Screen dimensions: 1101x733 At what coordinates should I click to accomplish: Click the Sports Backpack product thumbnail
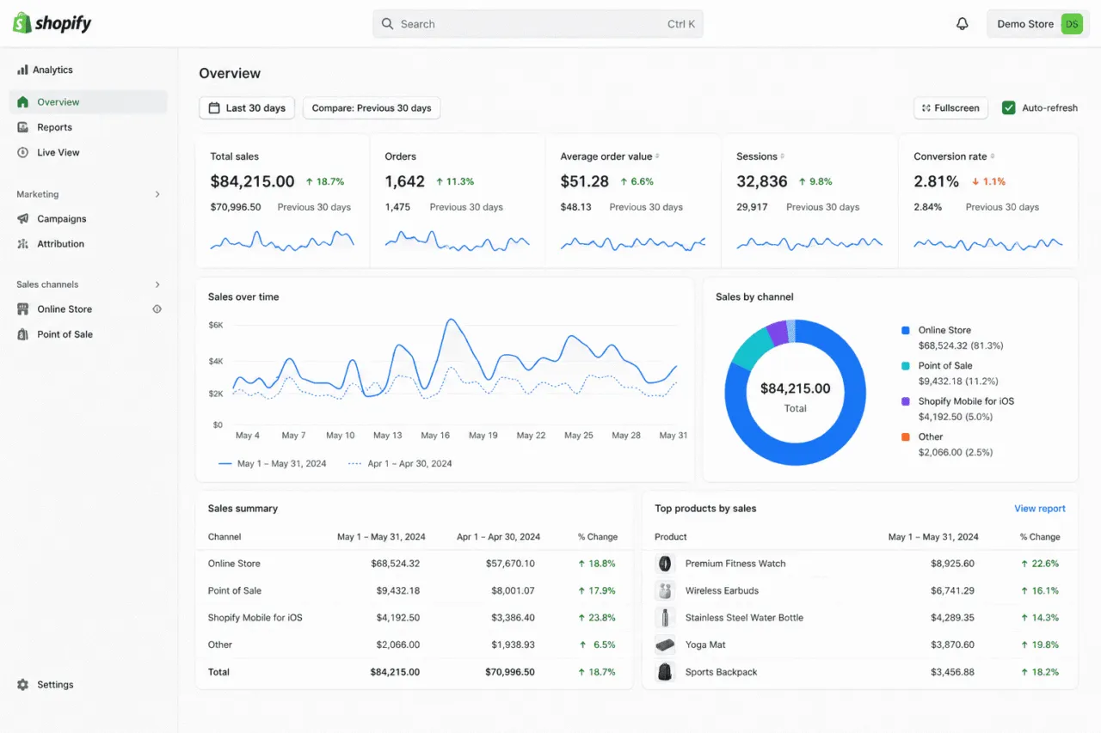(x=665, y=672)
